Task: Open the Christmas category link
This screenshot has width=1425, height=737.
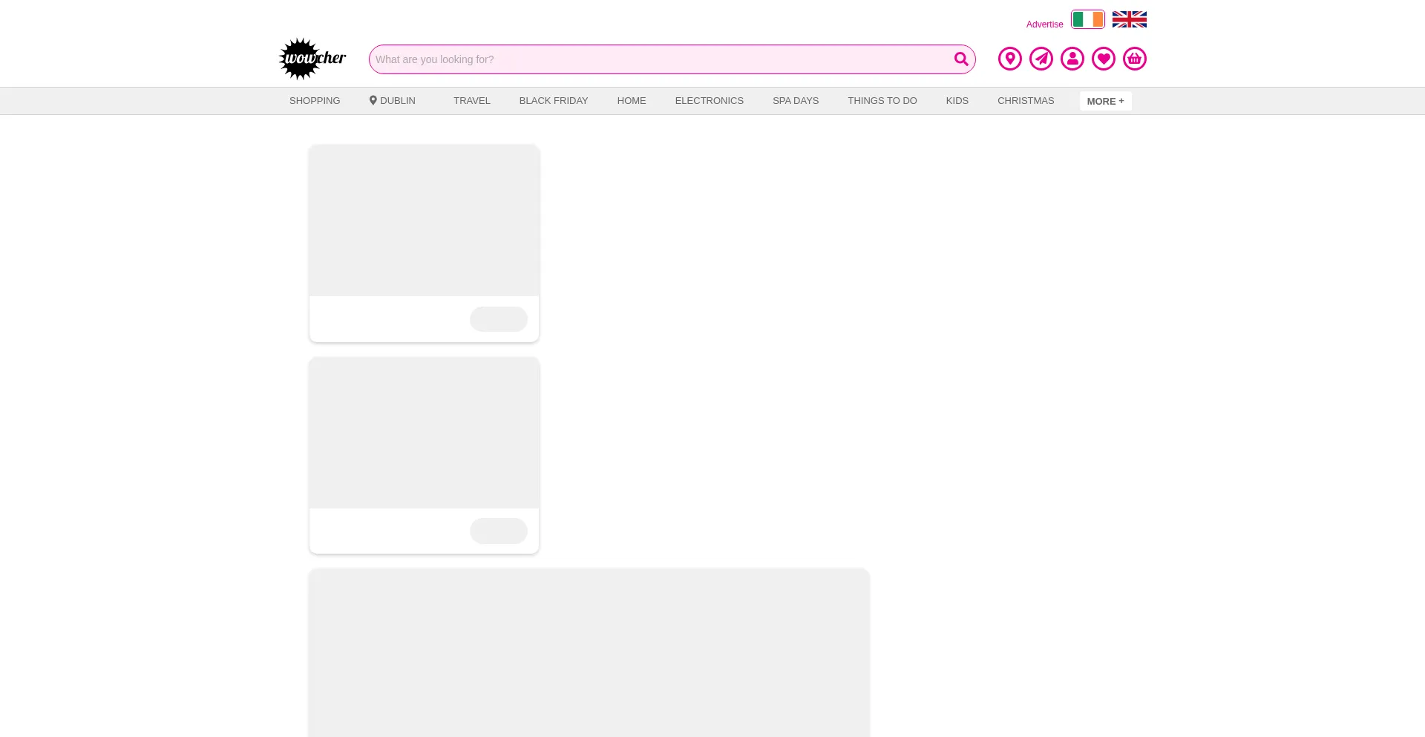Action: (1026, 101)
